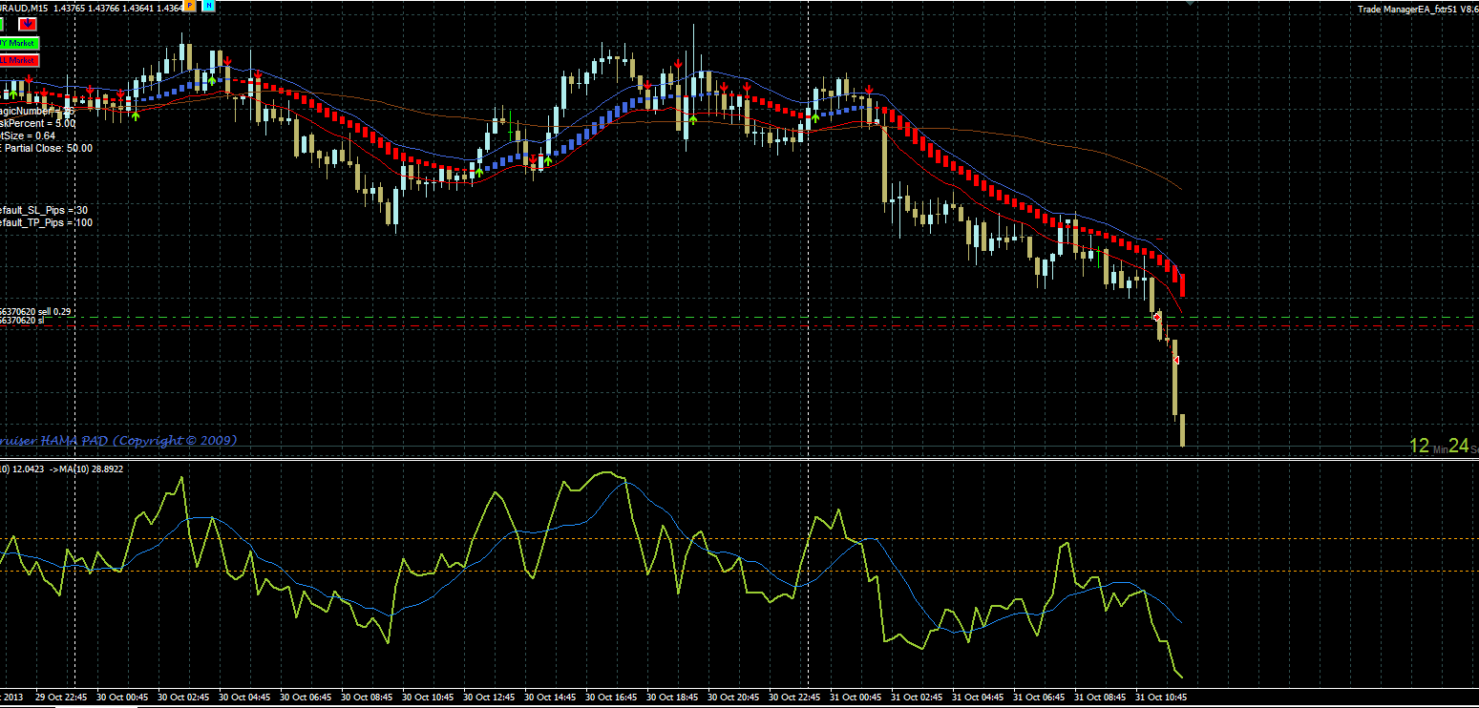Click the Default_TP_Pips = 100 label
This screenshot has width=1479, height=708.
click(46, 222)
